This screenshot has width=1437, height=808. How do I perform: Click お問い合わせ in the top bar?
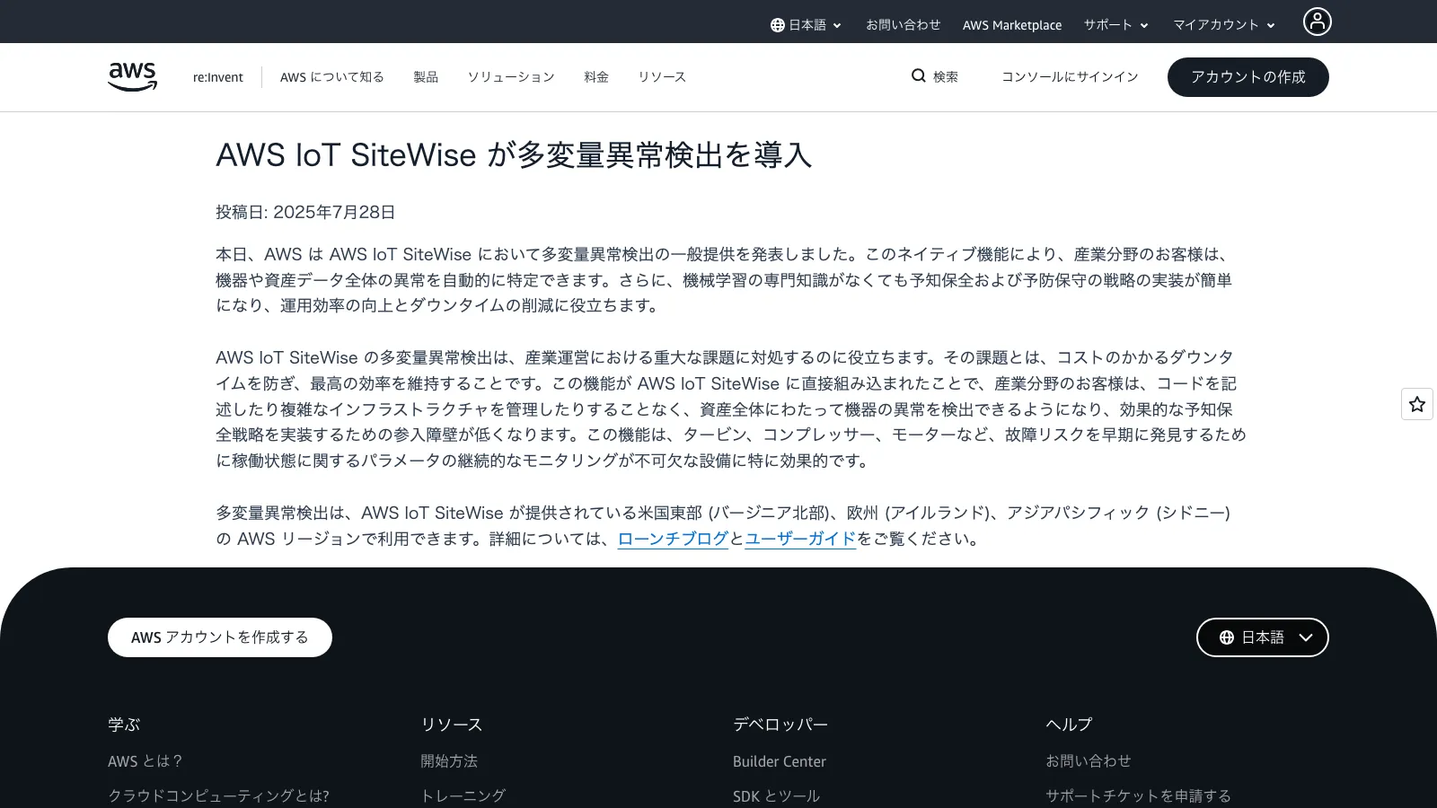[904, 25]
